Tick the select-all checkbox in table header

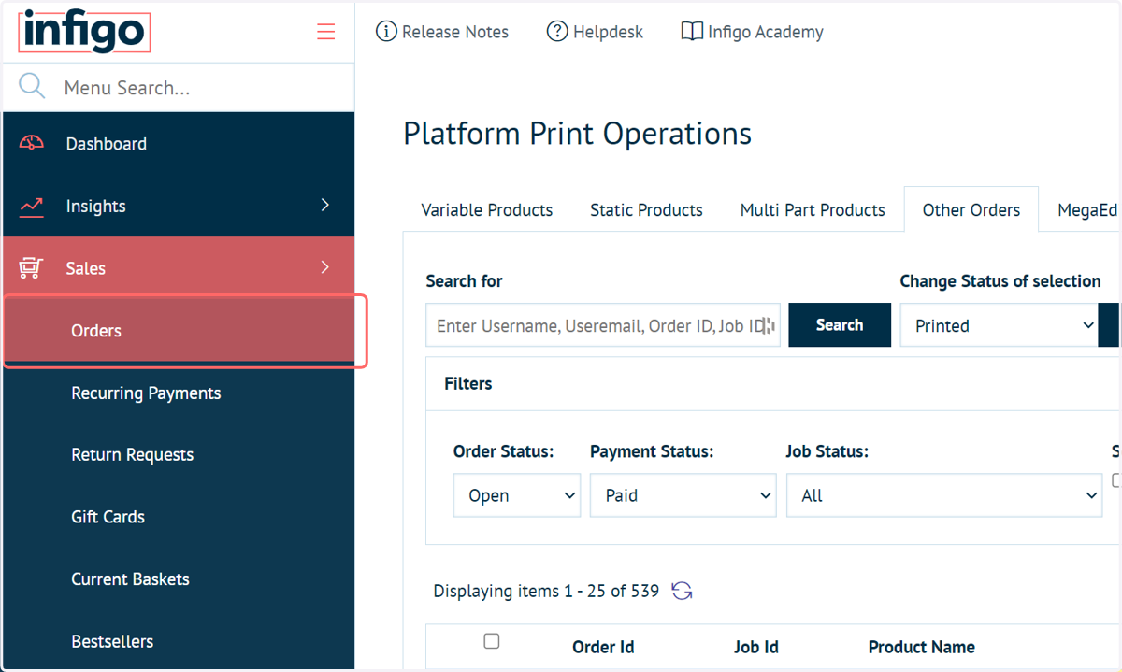(x=492, y=641)
